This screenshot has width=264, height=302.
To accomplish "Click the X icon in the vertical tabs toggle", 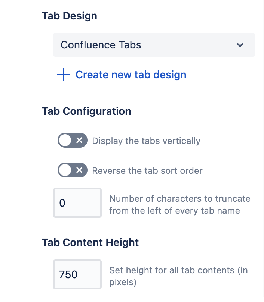I will [79, 141].
